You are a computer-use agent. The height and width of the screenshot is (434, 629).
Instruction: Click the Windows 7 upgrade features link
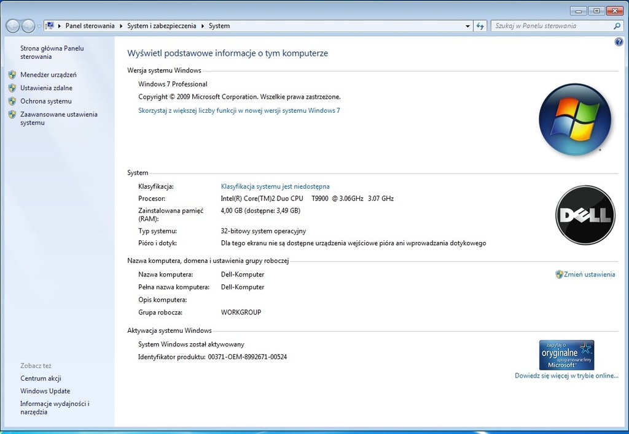239,110
